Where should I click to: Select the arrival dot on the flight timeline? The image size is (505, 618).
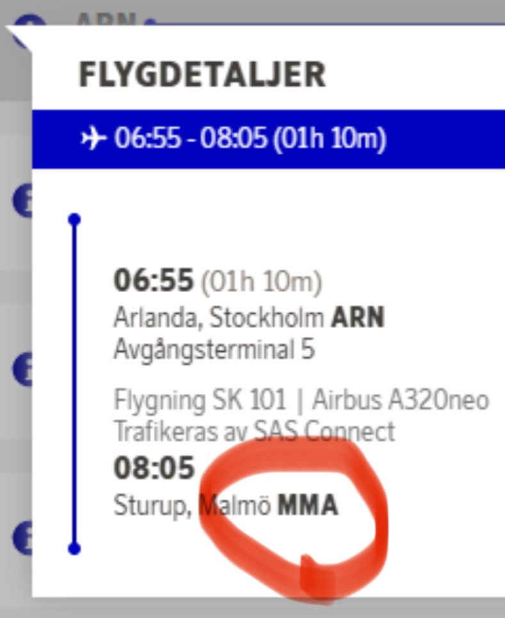click(74, 548)
